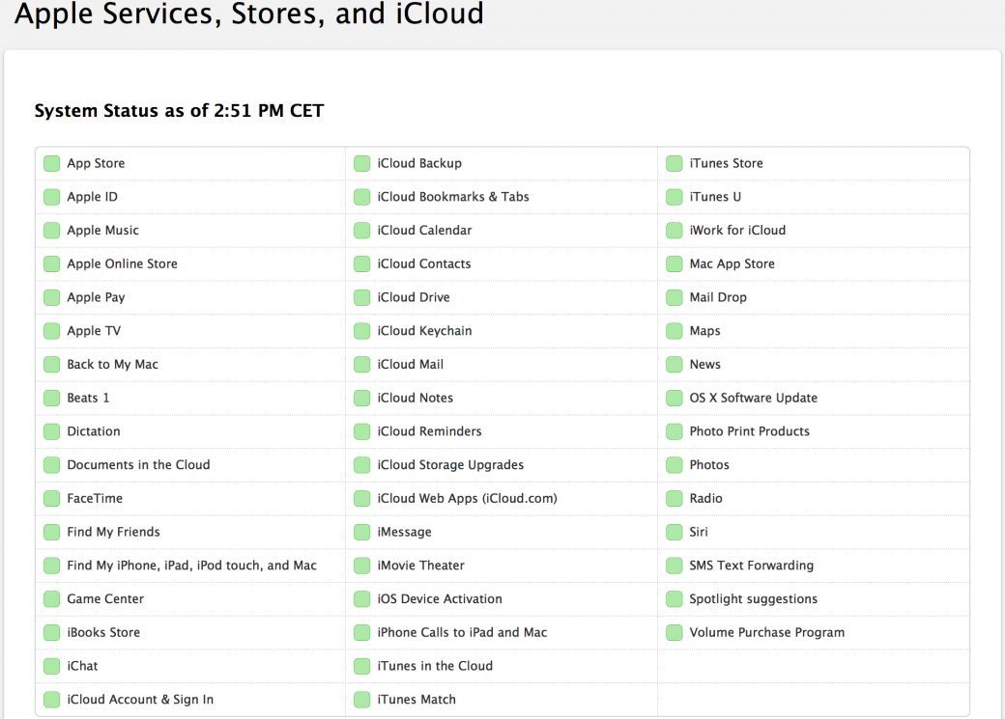Select iCloud Account & Sign In entry
Image resolution: width=1005 pixels, height=719 pixels.
[x=140, y=700]
